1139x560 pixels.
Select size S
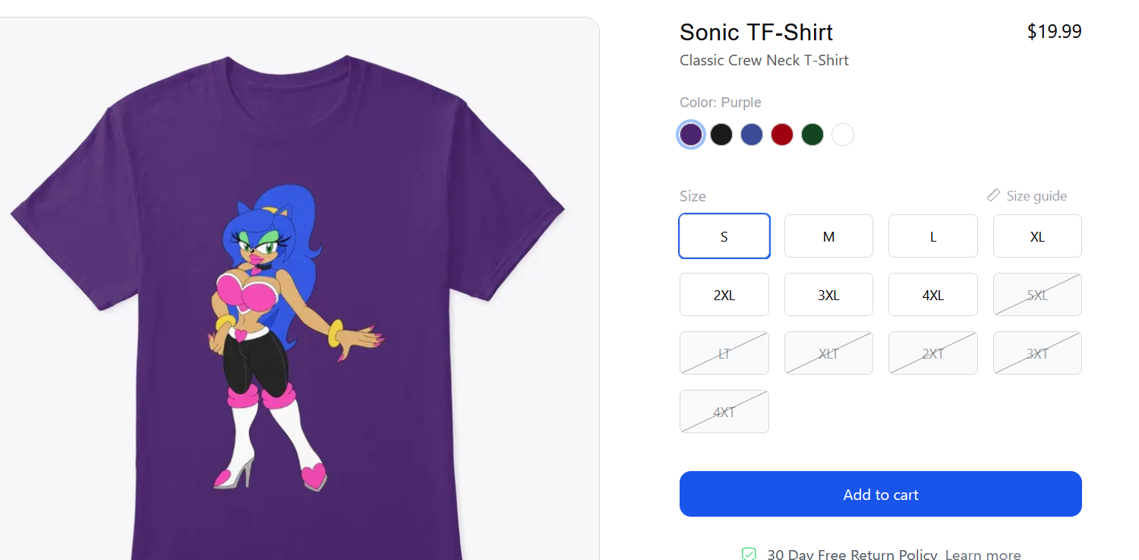pyautogui.click(x=724, y=236)
